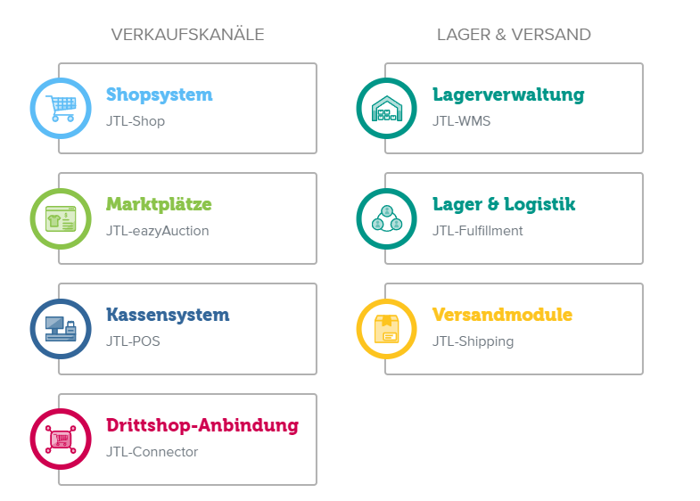Click the JTL-Shop subtitle text
The width and height of the screenshot is (700, 501).
(136, 121)
